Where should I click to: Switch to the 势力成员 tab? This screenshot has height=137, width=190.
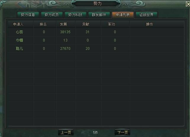(51, 15)
